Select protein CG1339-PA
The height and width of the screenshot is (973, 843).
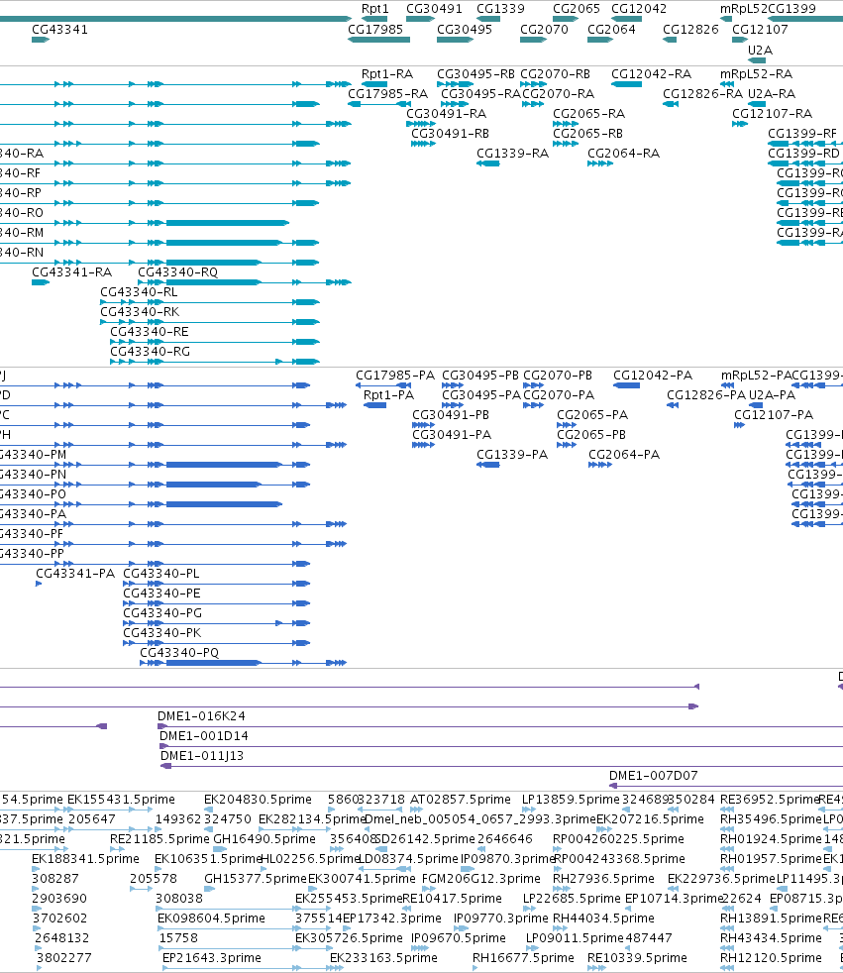tap(512, 455)
